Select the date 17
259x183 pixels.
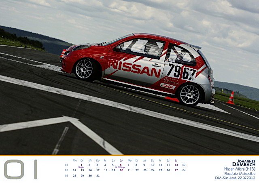click(98, 170)
